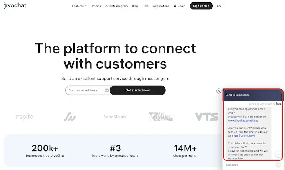This screenshot has width=285, height=170.
Task: Click the SalonClouds logo
Action: coord(115,117)
